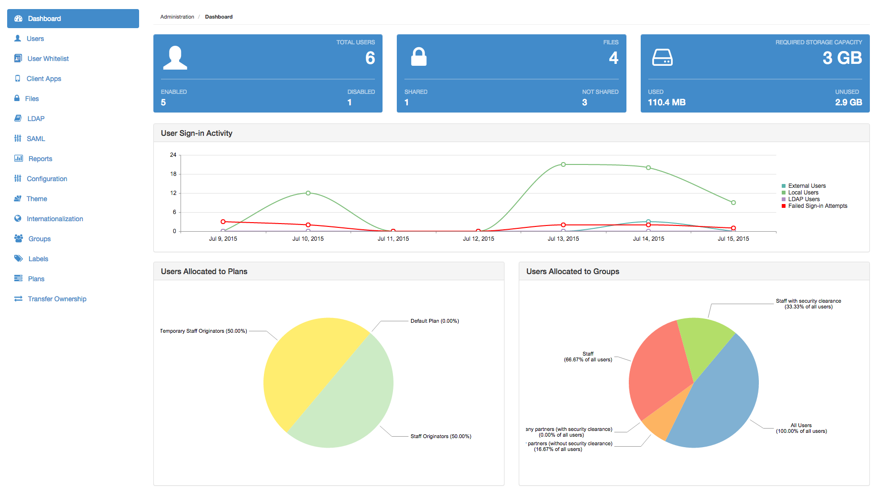
Task: Go to Administration breadcrumb link
Action: [177, 17]
